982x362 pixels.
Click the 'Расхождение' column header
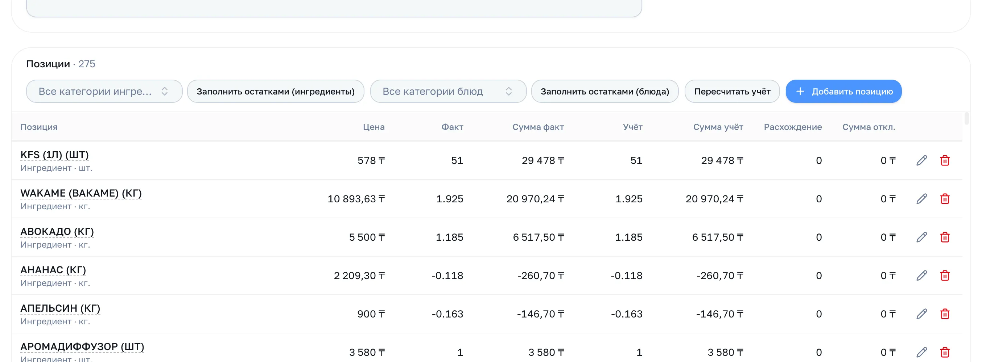793,127
